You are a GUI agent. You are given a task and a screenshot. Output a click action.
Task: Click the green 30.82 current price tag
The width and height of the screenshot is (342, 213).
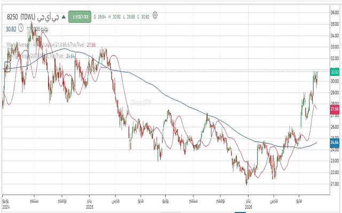(335, 72)
